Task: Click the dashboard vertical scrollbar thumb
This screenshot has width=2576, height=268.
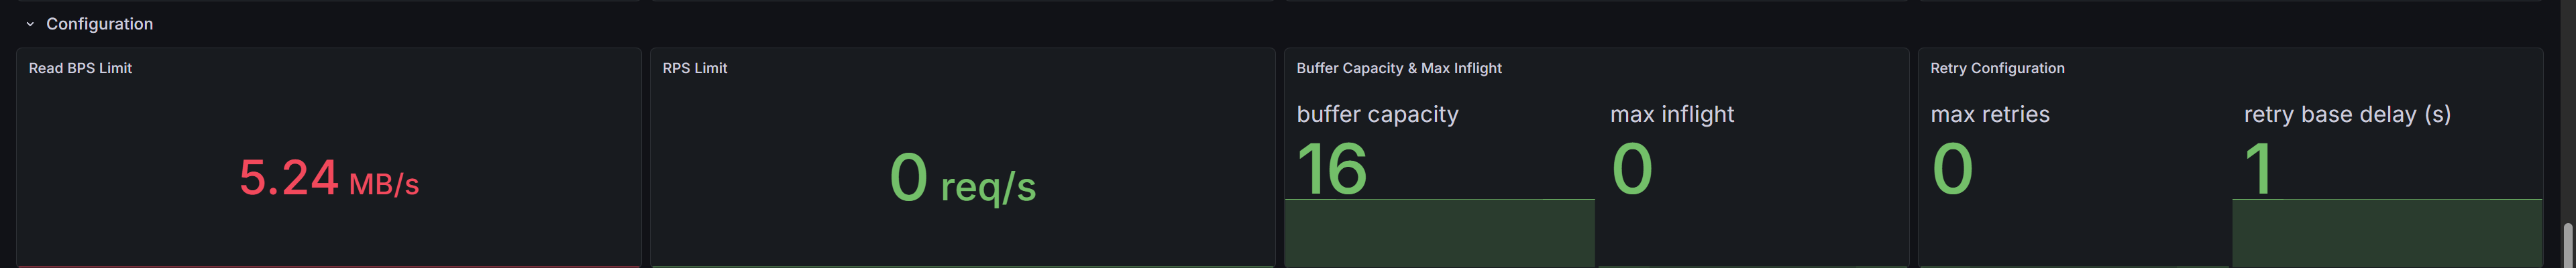Action: 2567,245
